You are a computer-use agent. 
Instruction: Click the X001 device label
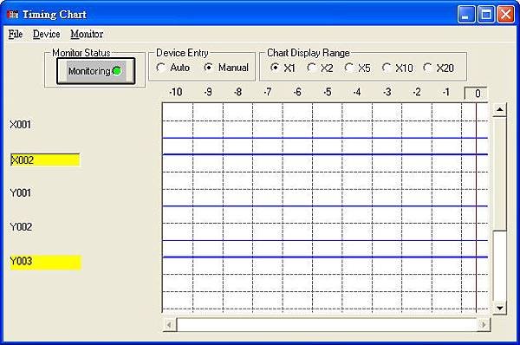(x=21, y=125)
